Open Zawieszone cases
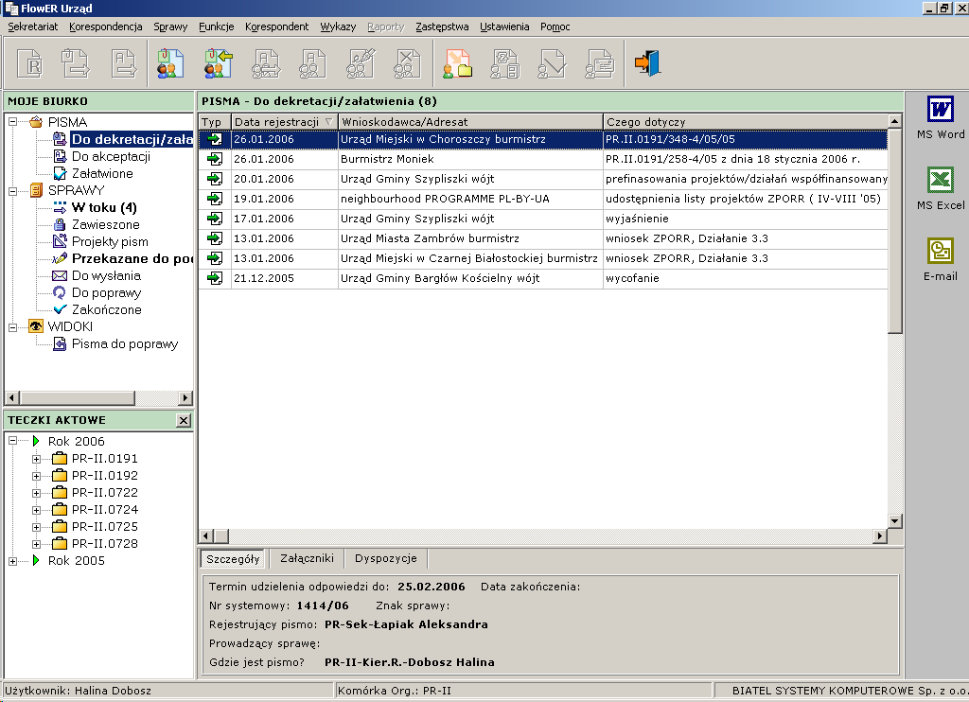 [106, 225]
